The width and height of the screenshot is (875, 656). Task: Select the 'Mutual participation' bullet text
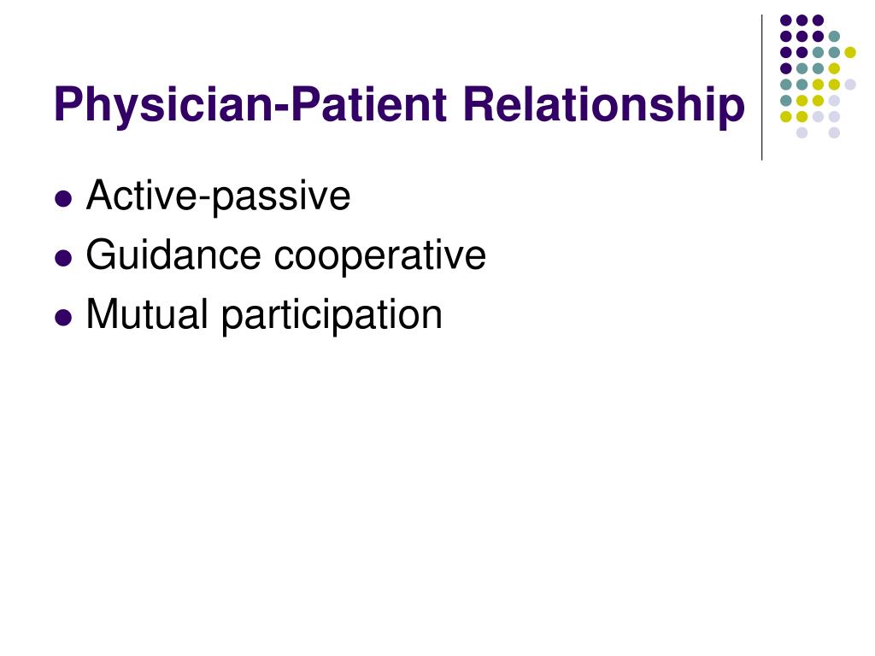(x=264, y=315)
